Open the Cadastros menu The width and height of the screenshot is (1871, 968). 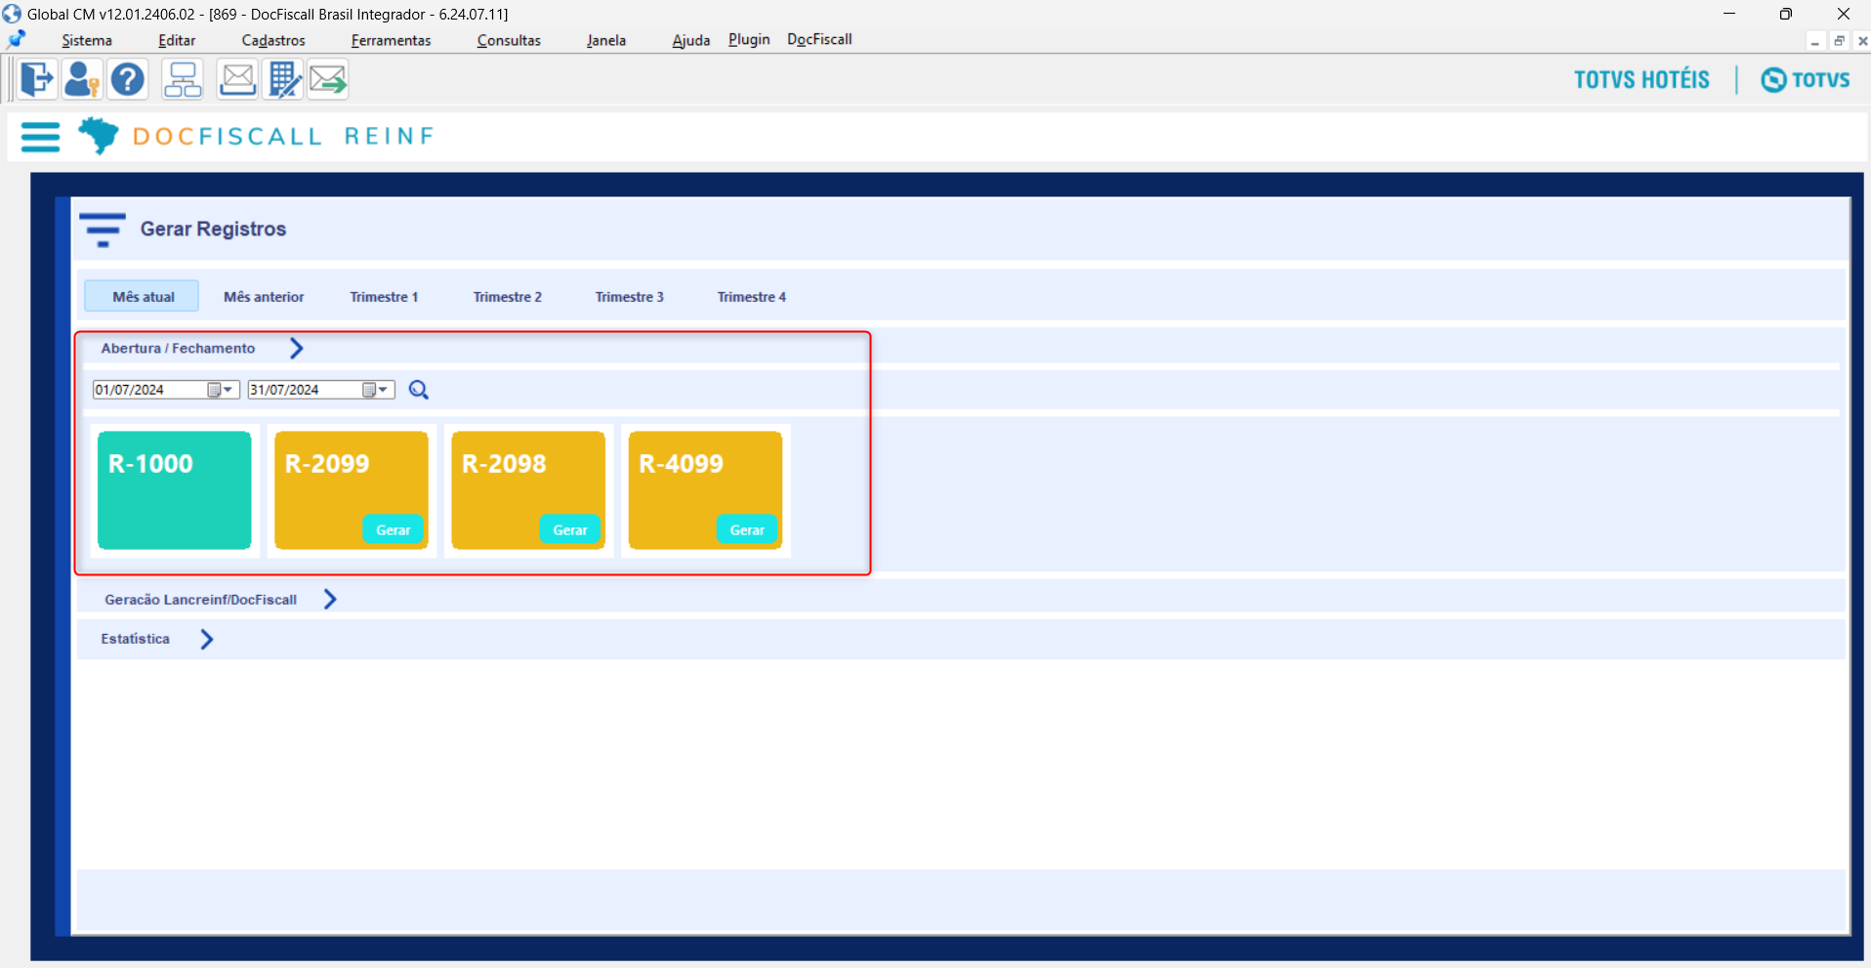[273, 40]
